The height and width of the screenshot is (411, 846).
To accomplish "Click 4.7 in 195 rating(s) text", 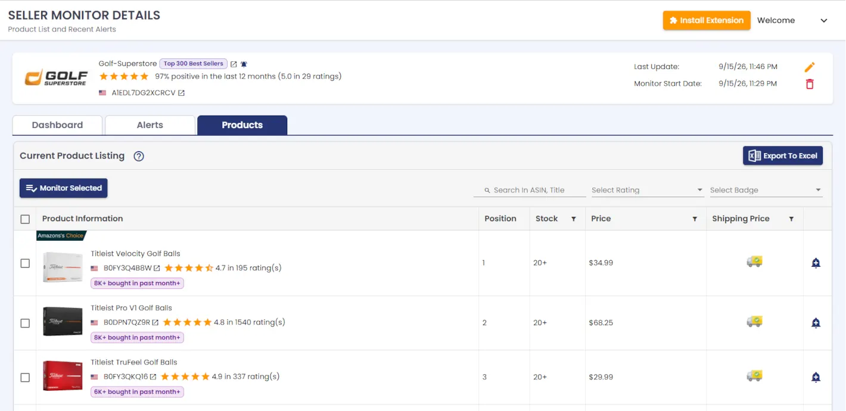I will 248,268.
